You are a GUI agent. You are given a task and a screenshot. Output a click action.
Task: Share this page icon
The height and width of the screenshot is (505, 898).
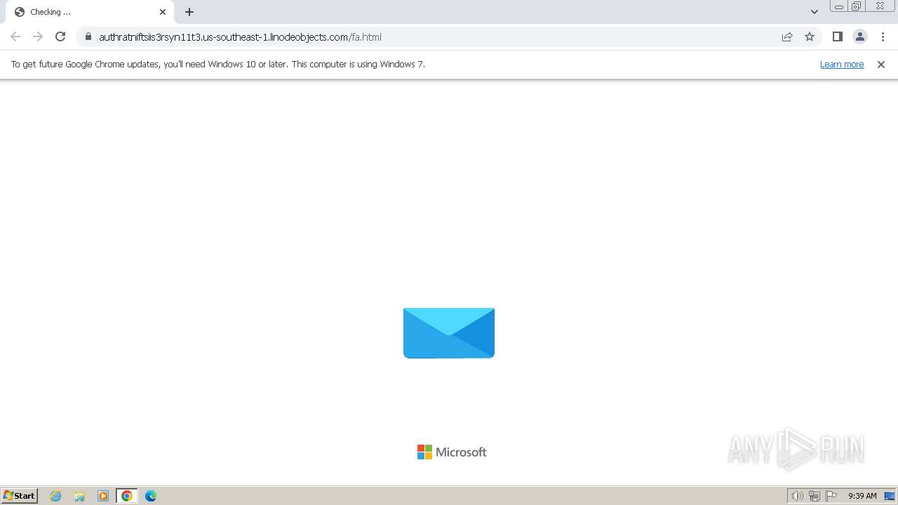787,36
